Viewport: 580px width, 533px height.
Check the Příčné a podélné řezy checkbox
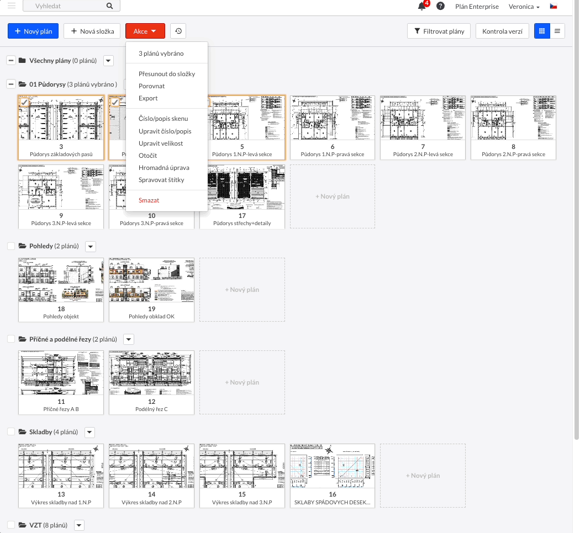(11, 339)
